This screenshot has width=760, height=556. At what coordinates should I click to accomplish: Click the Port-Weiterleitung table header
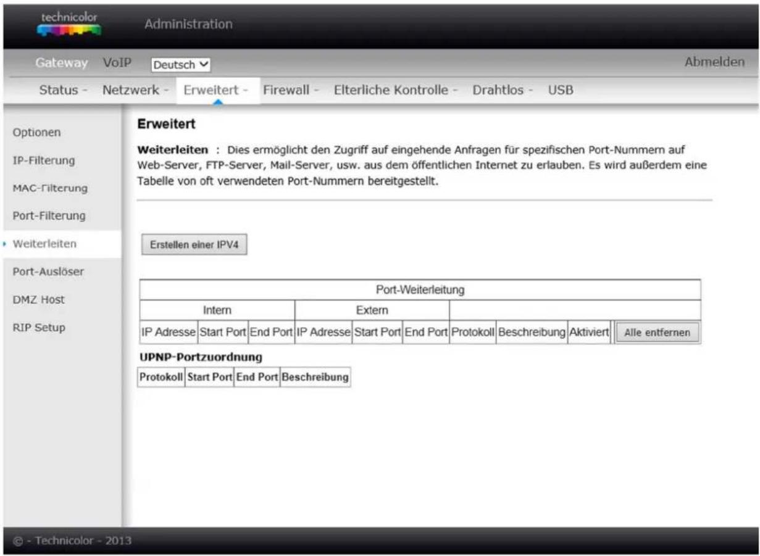(x=420, y=289)
